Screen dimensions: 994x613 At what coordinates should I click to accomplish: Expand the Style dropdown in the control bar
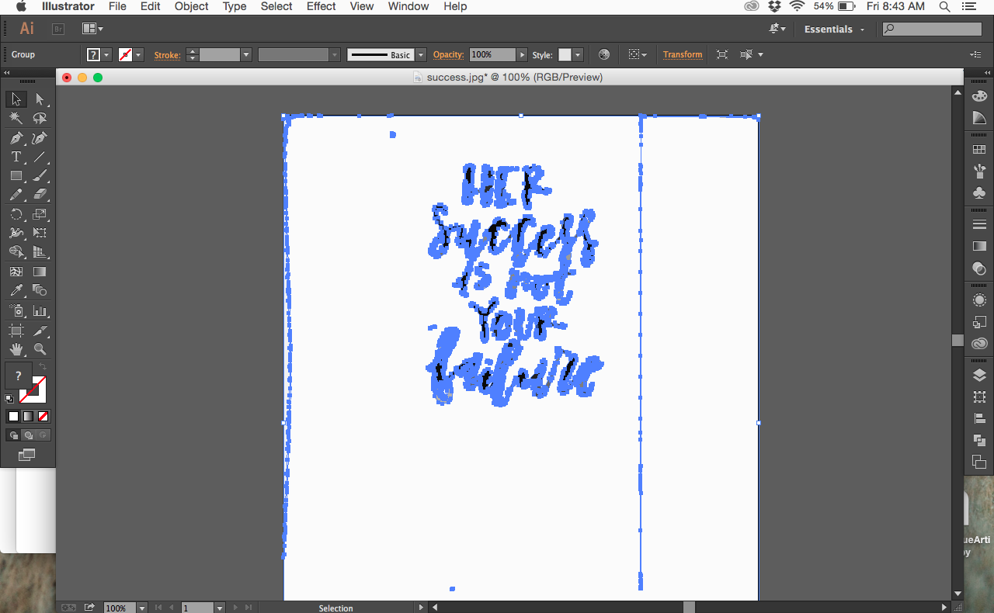pyautogui.click(x=579, y=54)
